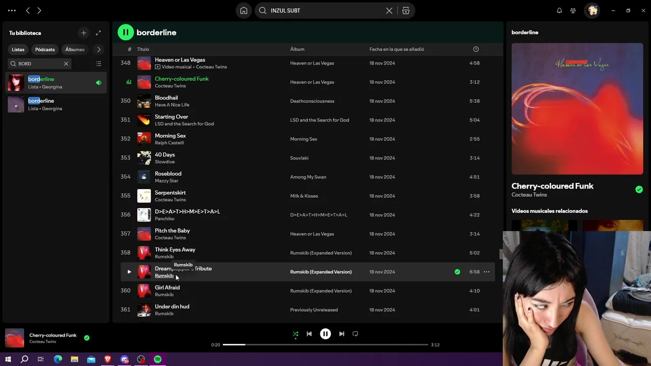
Task: Open Windows Start menu
Action: coord(8,359)
